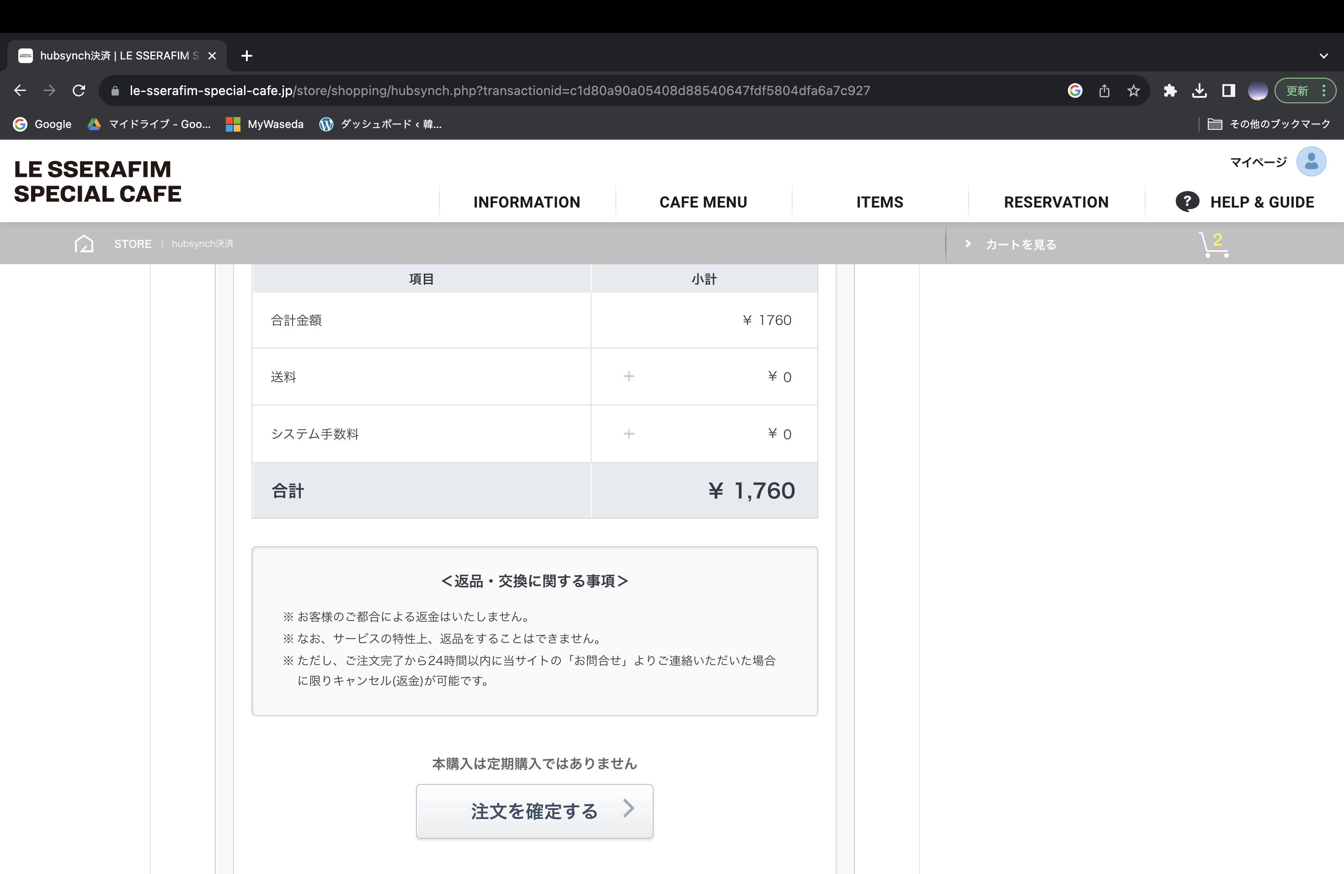Toggle the browser side panel
The width and height of the screenshot is (1344, 874).
pos(1229,91)
